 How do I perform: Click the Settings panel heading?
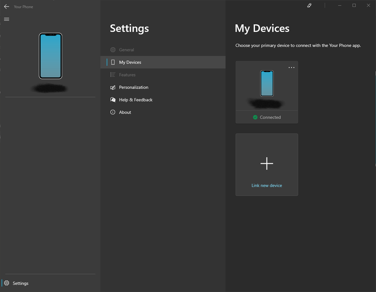[130, 28]
